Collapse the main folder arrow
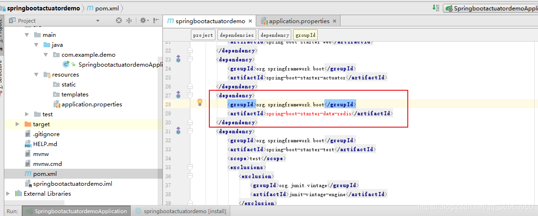 (27, 35)
